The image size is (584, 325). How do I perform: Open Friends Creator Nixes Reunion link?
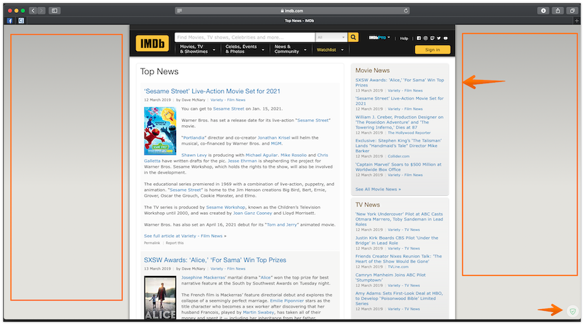tap(399, 259)
